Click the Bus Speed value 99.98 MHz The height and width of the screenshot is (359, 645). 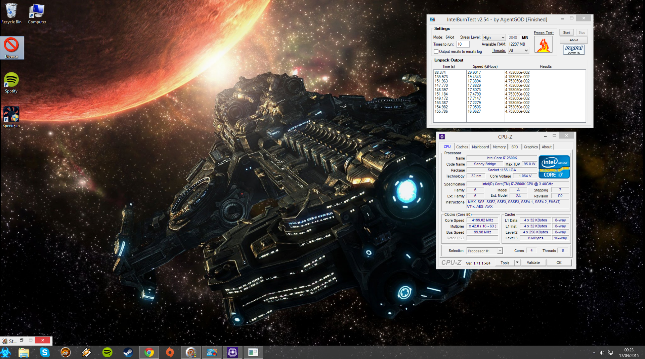point(482,232)
